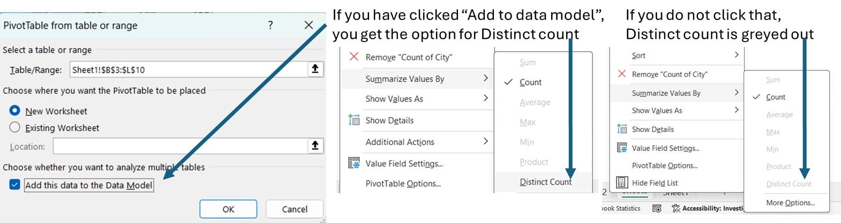841x223 pixels.
Task: Expand the Additional Actions submenu arrow
Action: pos(486,141)
